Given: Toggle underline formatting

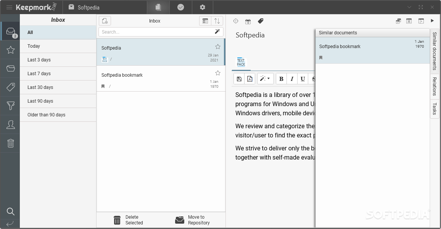Looking at the screenshot, I should click(x=303, y=79).
